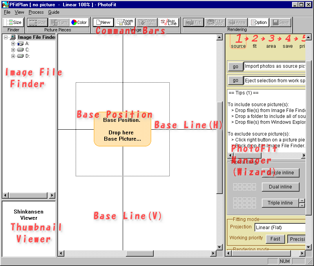Screen dimensions: 314x266
Task: Click the single inline grid pattern icon
Action: click(x=244, y=172)
